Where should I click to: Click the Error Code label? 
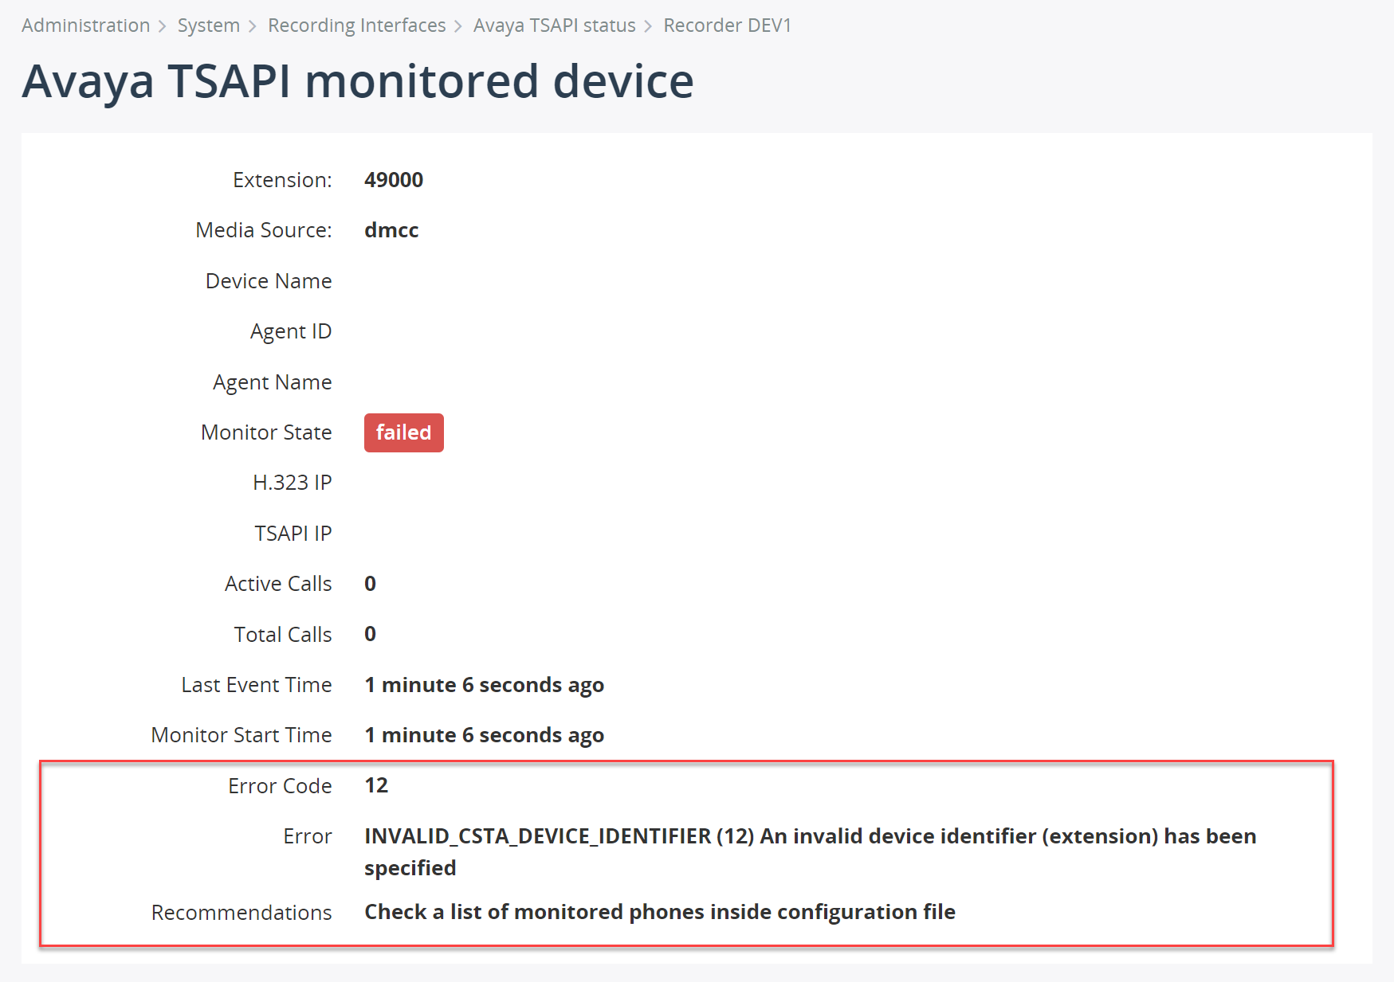[280, 786]
